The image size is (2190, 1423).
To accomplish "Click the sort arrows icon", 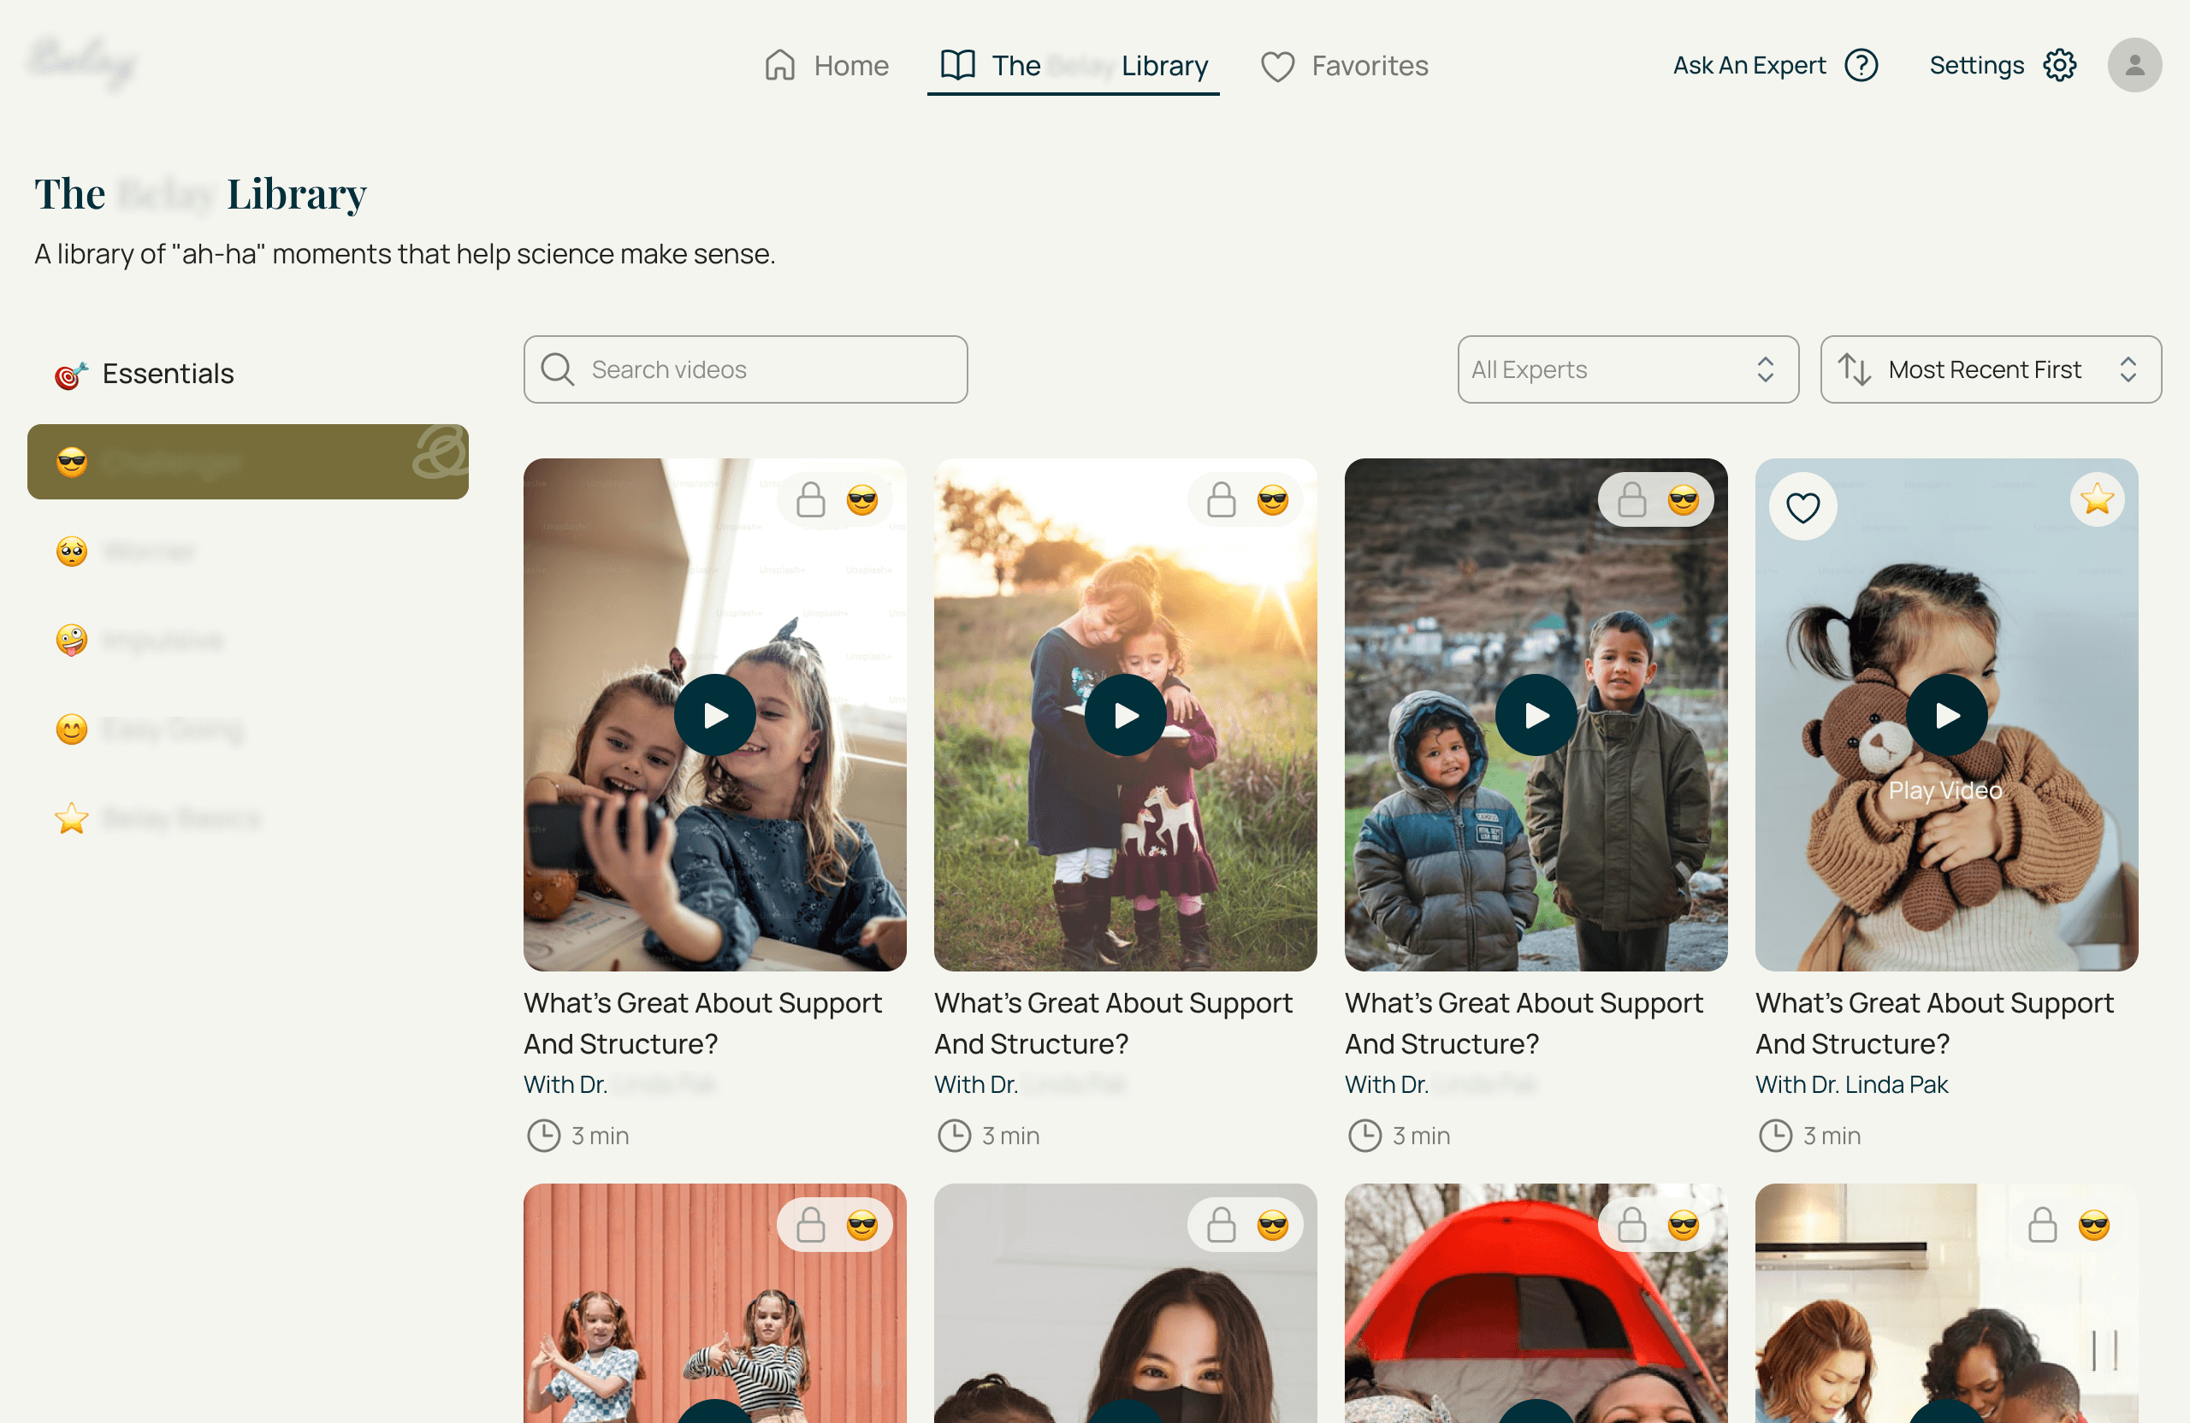I will tap(1854, 369).
